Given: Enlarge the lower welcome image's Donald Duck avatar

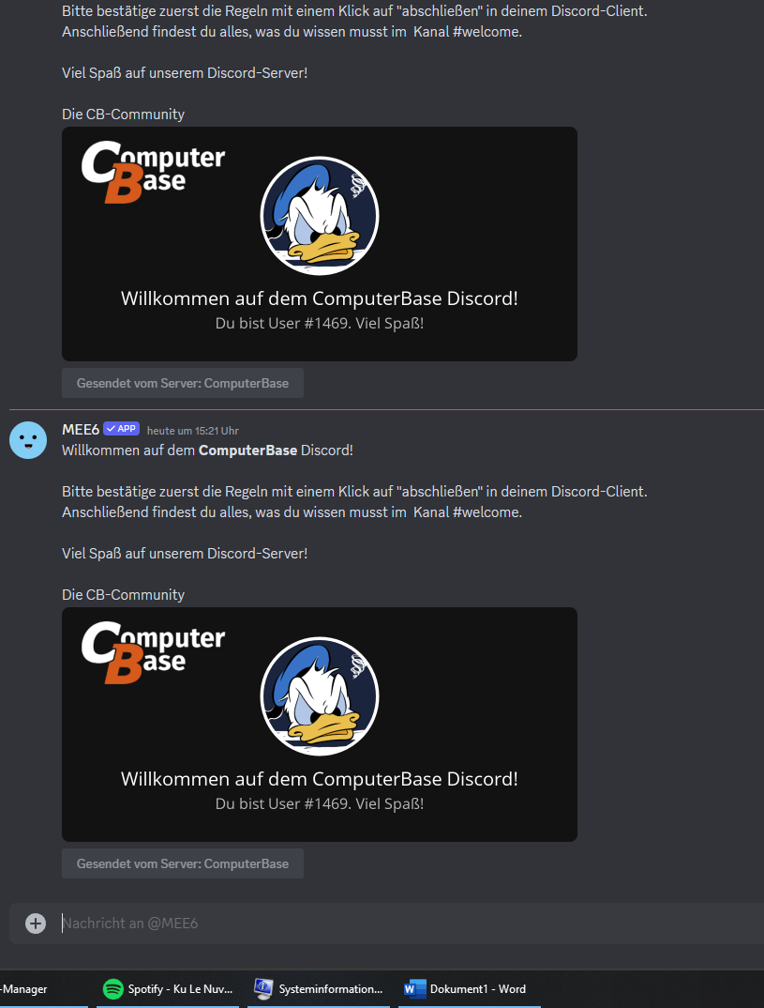Looking at the screenshot, I should (x=320, y=696).
